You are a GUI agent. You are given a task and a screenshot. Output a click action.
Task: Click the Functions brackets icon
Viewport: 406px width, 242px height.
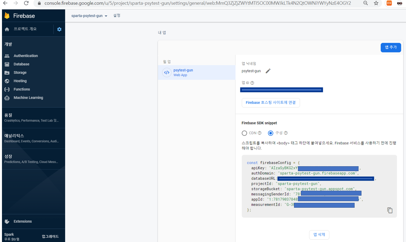pos(7,89)
